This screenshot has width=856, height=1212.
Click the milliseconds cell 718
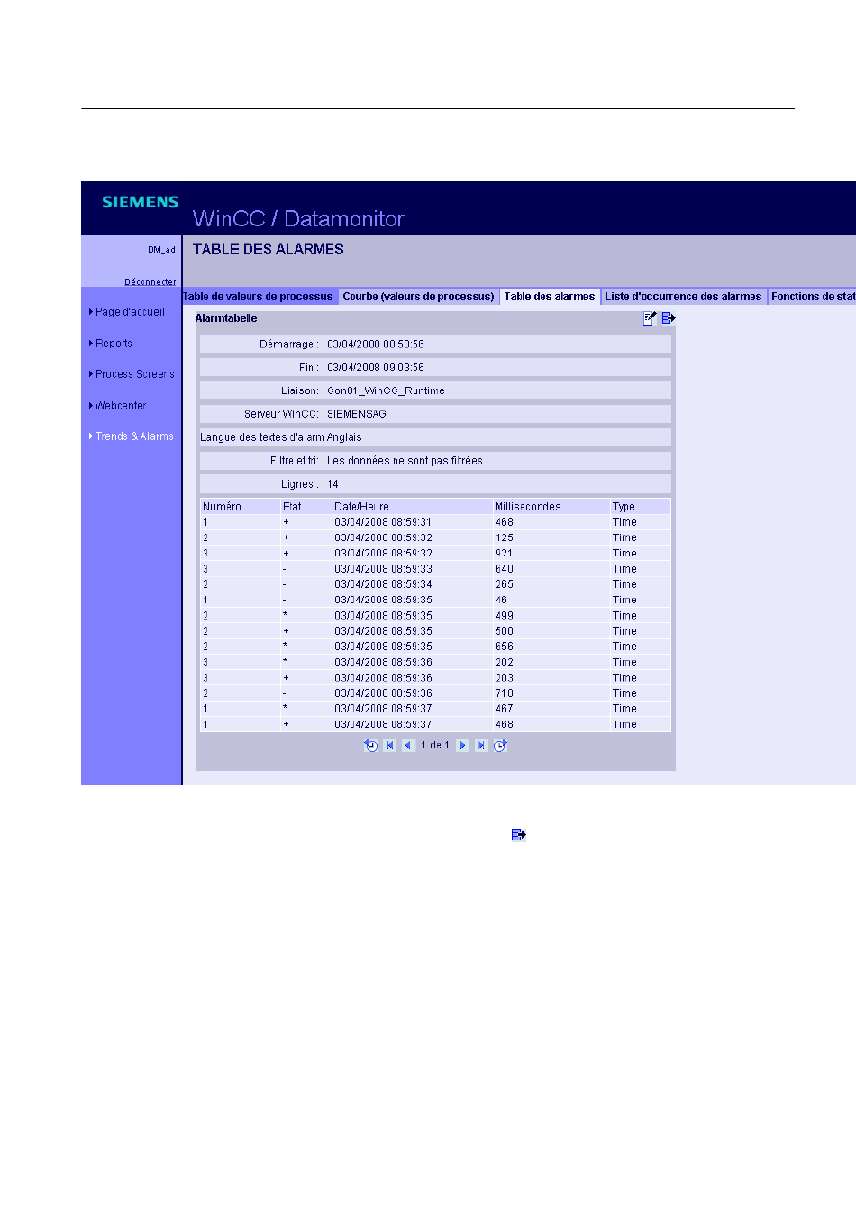coord(505,693)
